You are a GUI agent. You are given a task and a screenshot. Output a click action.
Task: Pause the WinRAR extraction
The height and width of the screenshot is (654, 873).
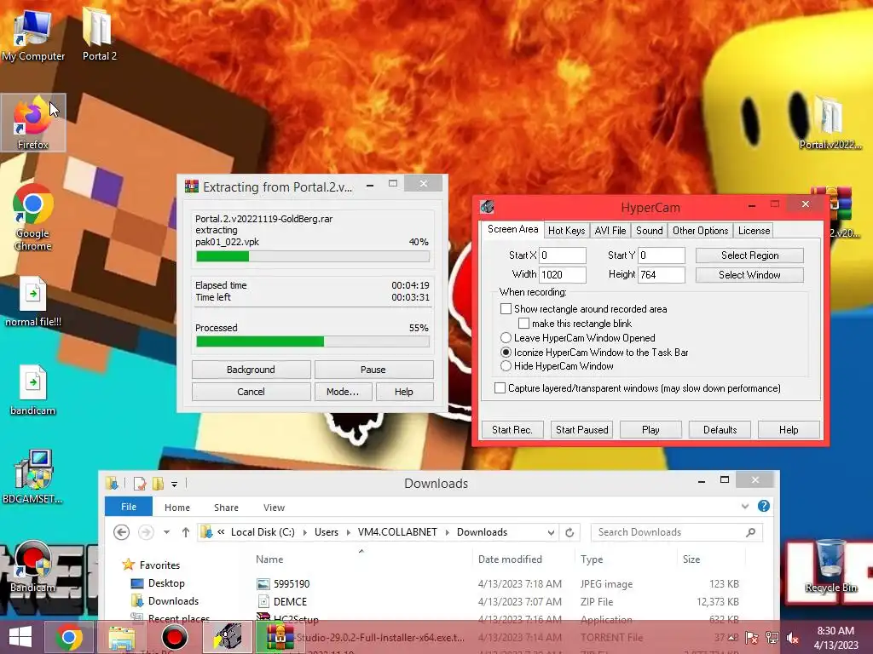pyautogui.click(x=373, y=370)
